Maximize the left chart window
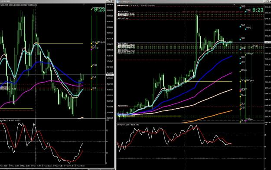 (110, 1)
